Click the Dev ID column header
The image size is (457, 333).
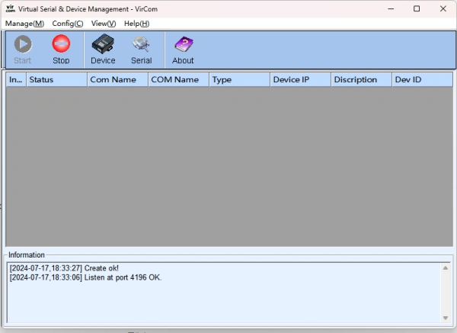423,79
